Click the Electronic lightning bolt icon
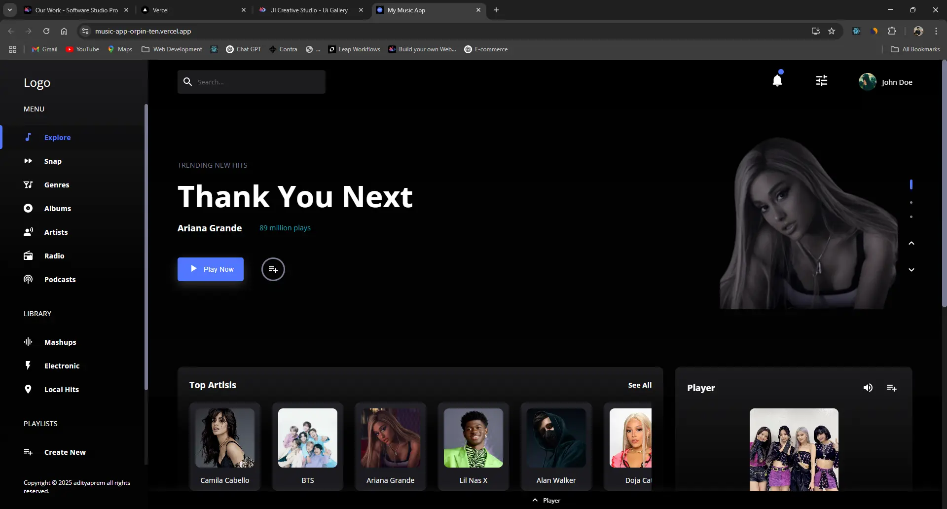The height and width of the screenshot is (509, 947). click(x=28, y=365)
